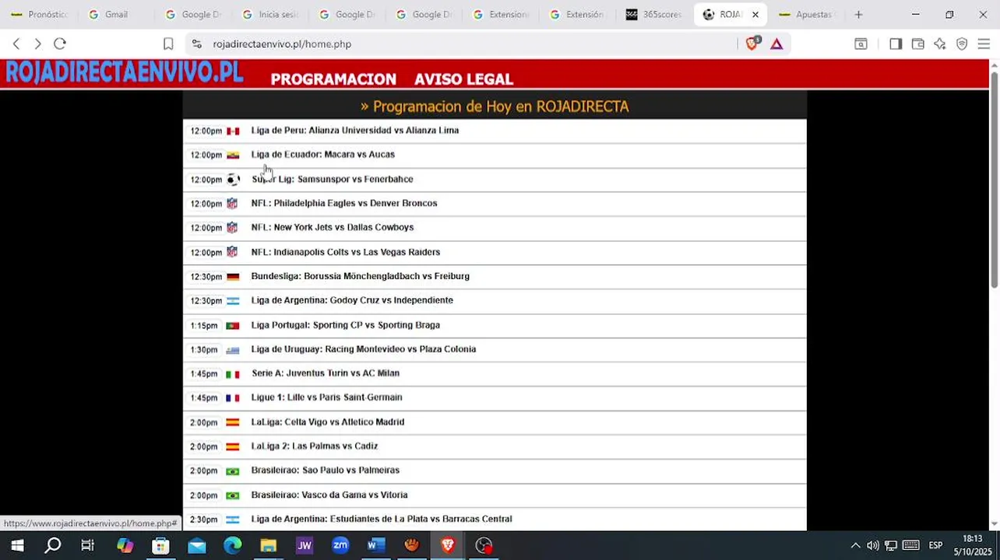The width and height of the screenshot is (1000, 560).
Task: Open Las Palmas vs Cadiz match
Action: click(315, 446)
